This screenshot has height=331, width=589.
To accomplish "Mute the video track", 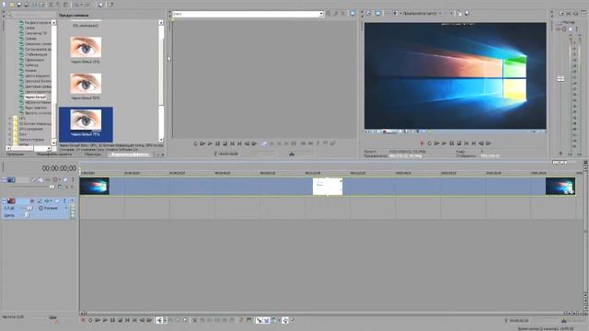I will click(x=65, y=180).
